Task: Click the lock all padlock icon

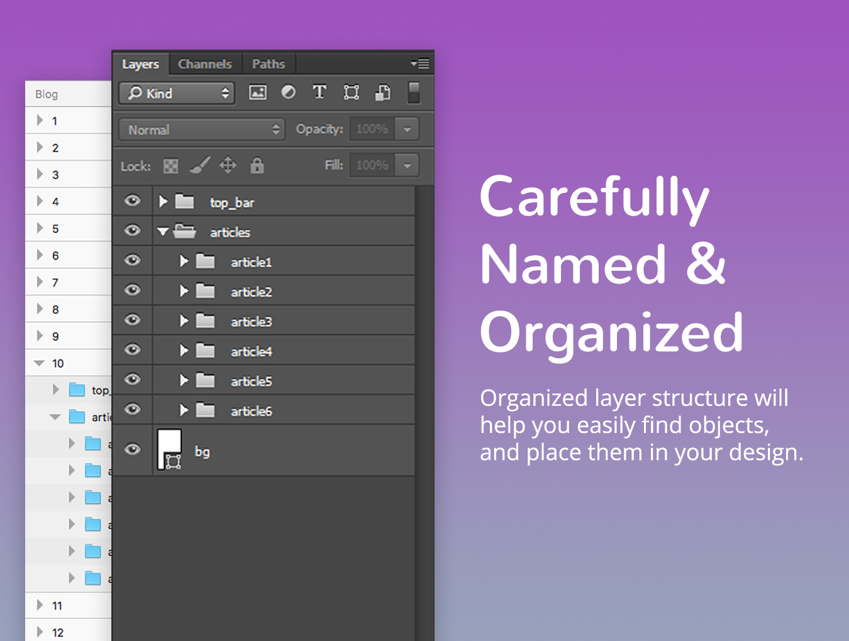Action: (257, 166)
